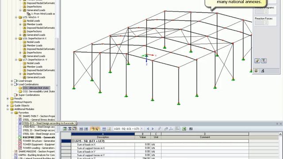Click second icon in results table toolbar

click(70, 129)
